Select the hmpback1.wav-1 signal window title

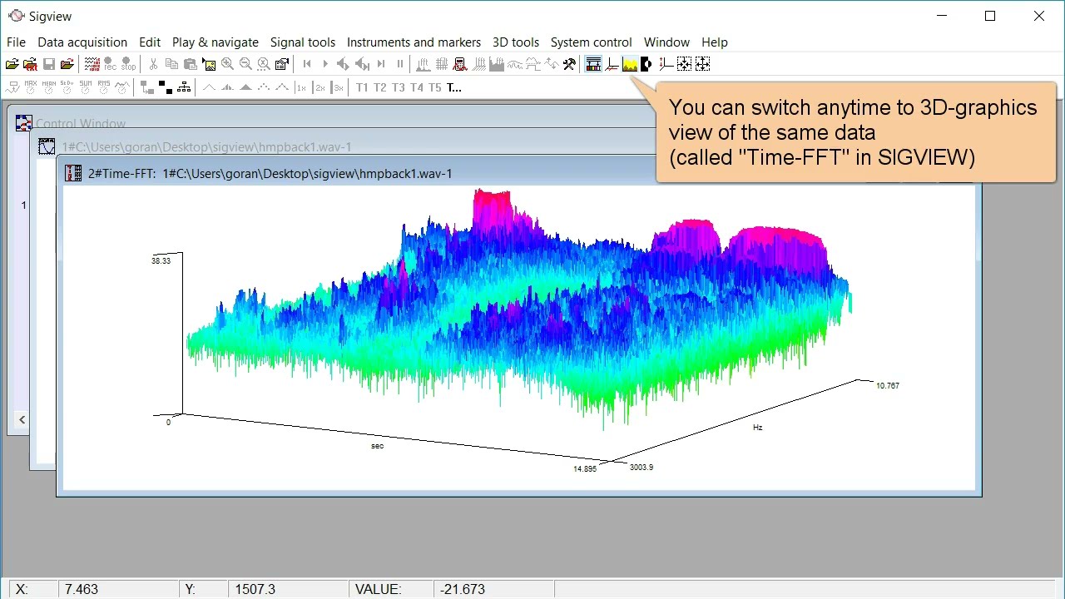click(206, 147)
